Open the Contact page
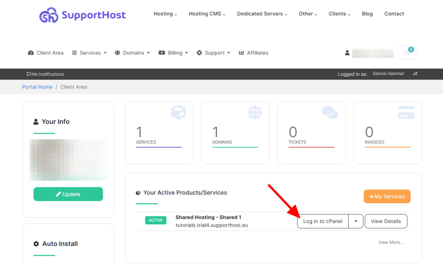The width and height of the screenshot is (443, 265). tap(394, 14)
